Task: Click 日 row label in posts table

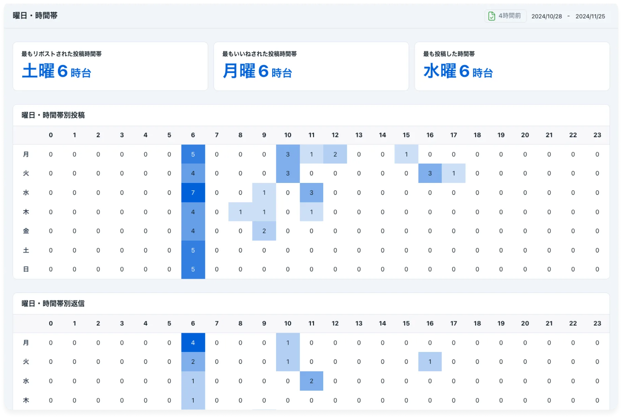Action: tap(26, 269)
